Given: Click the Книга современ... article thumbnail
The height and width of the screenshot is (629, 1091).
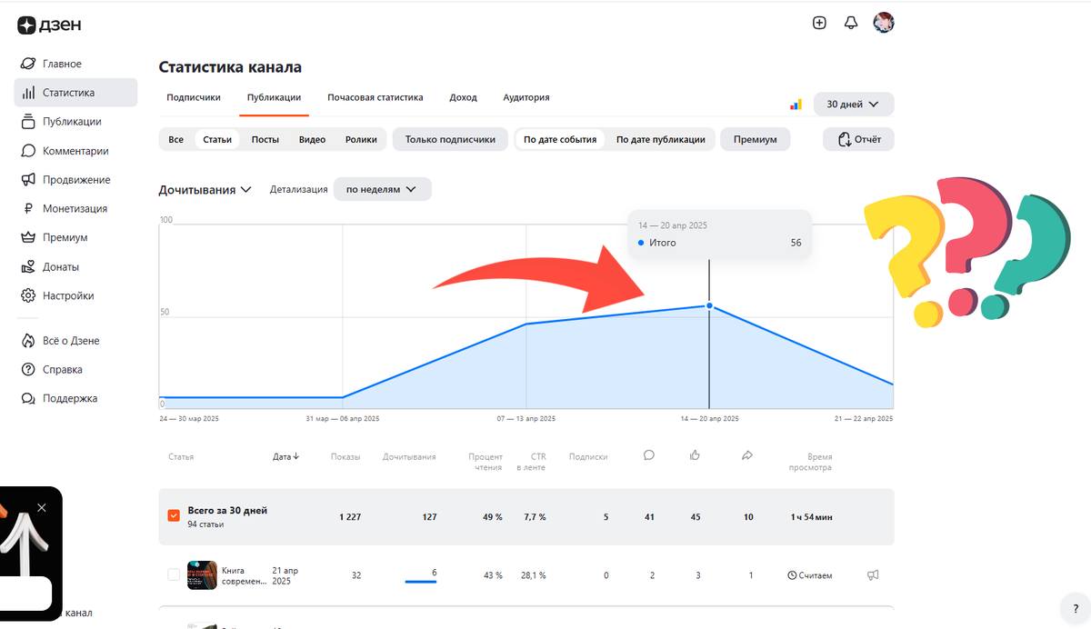Looking at the screenshot, I should coord(202,575).
